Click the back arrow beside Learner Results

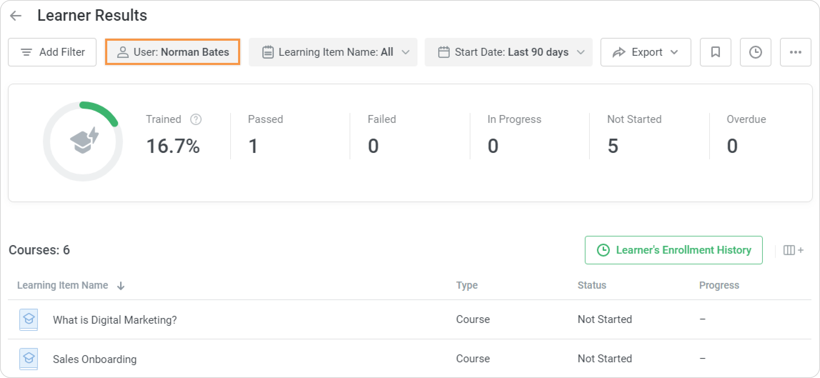pos(16,16)
